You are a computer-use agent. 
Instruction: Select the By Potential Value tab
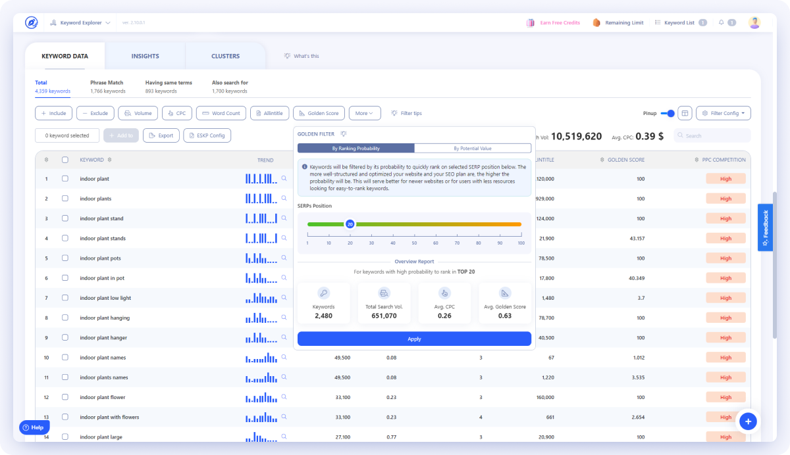[x=473, y=148]
